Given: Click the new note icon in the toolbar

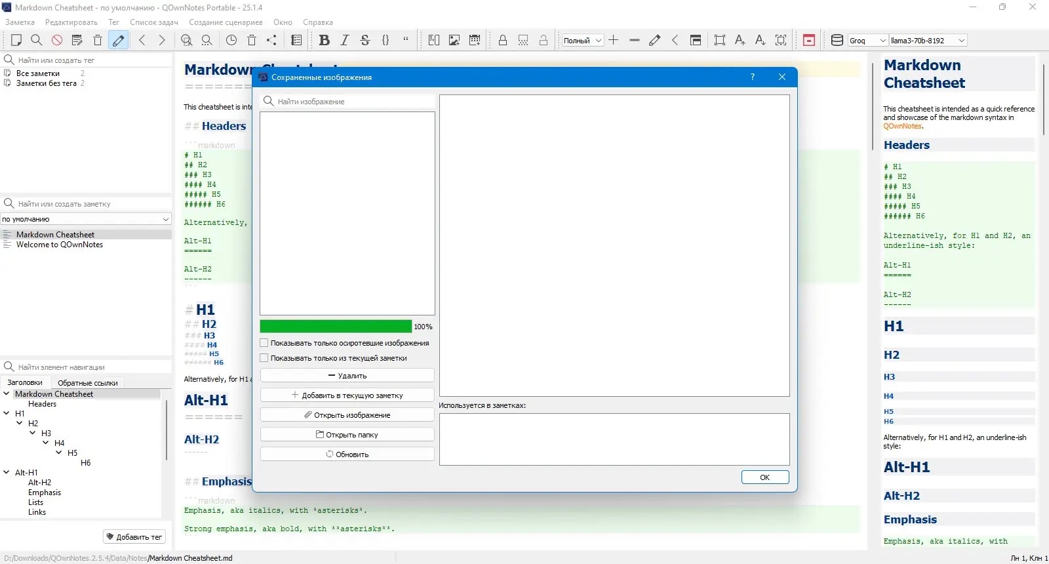Looking at the screenshot, I should click(16, 40).
